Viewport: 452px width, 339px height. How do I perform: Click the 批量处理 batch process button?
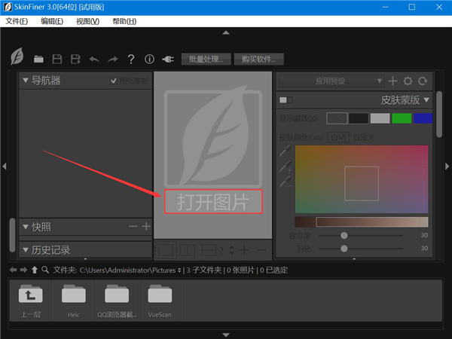pos(206,59)
